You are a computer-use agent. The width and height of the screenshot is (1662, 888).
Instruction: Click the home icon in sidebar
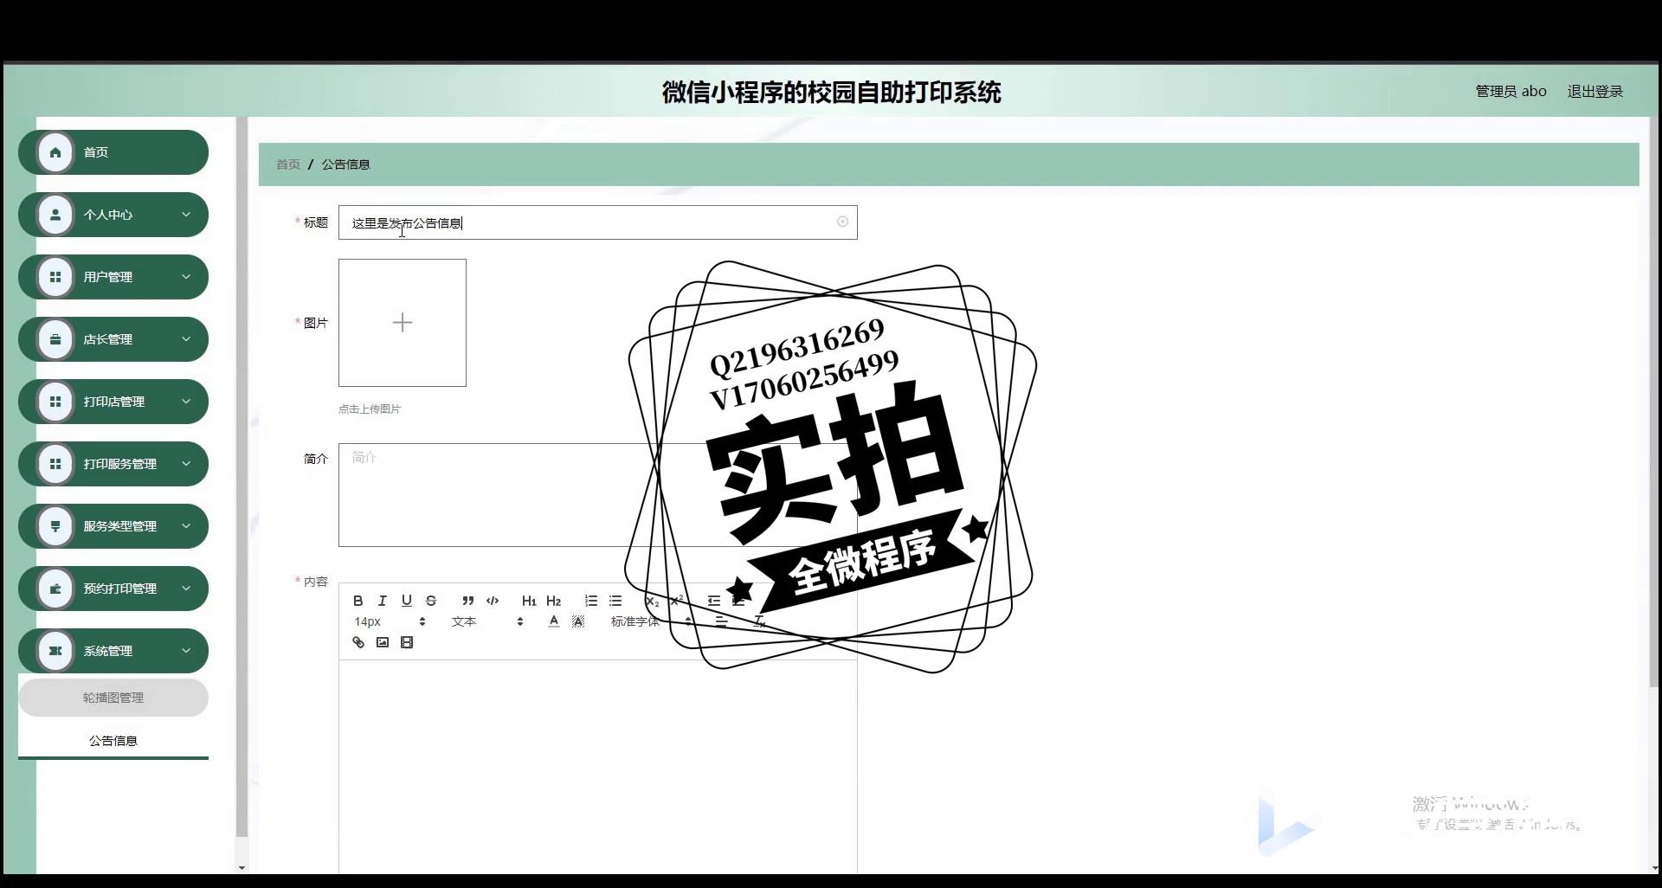tap(55, 152)
